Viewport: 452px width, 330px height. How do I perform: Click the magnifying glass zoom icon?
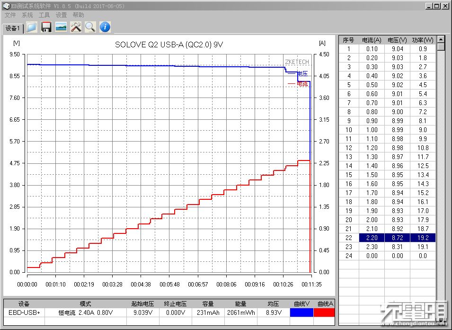[90, 27]
